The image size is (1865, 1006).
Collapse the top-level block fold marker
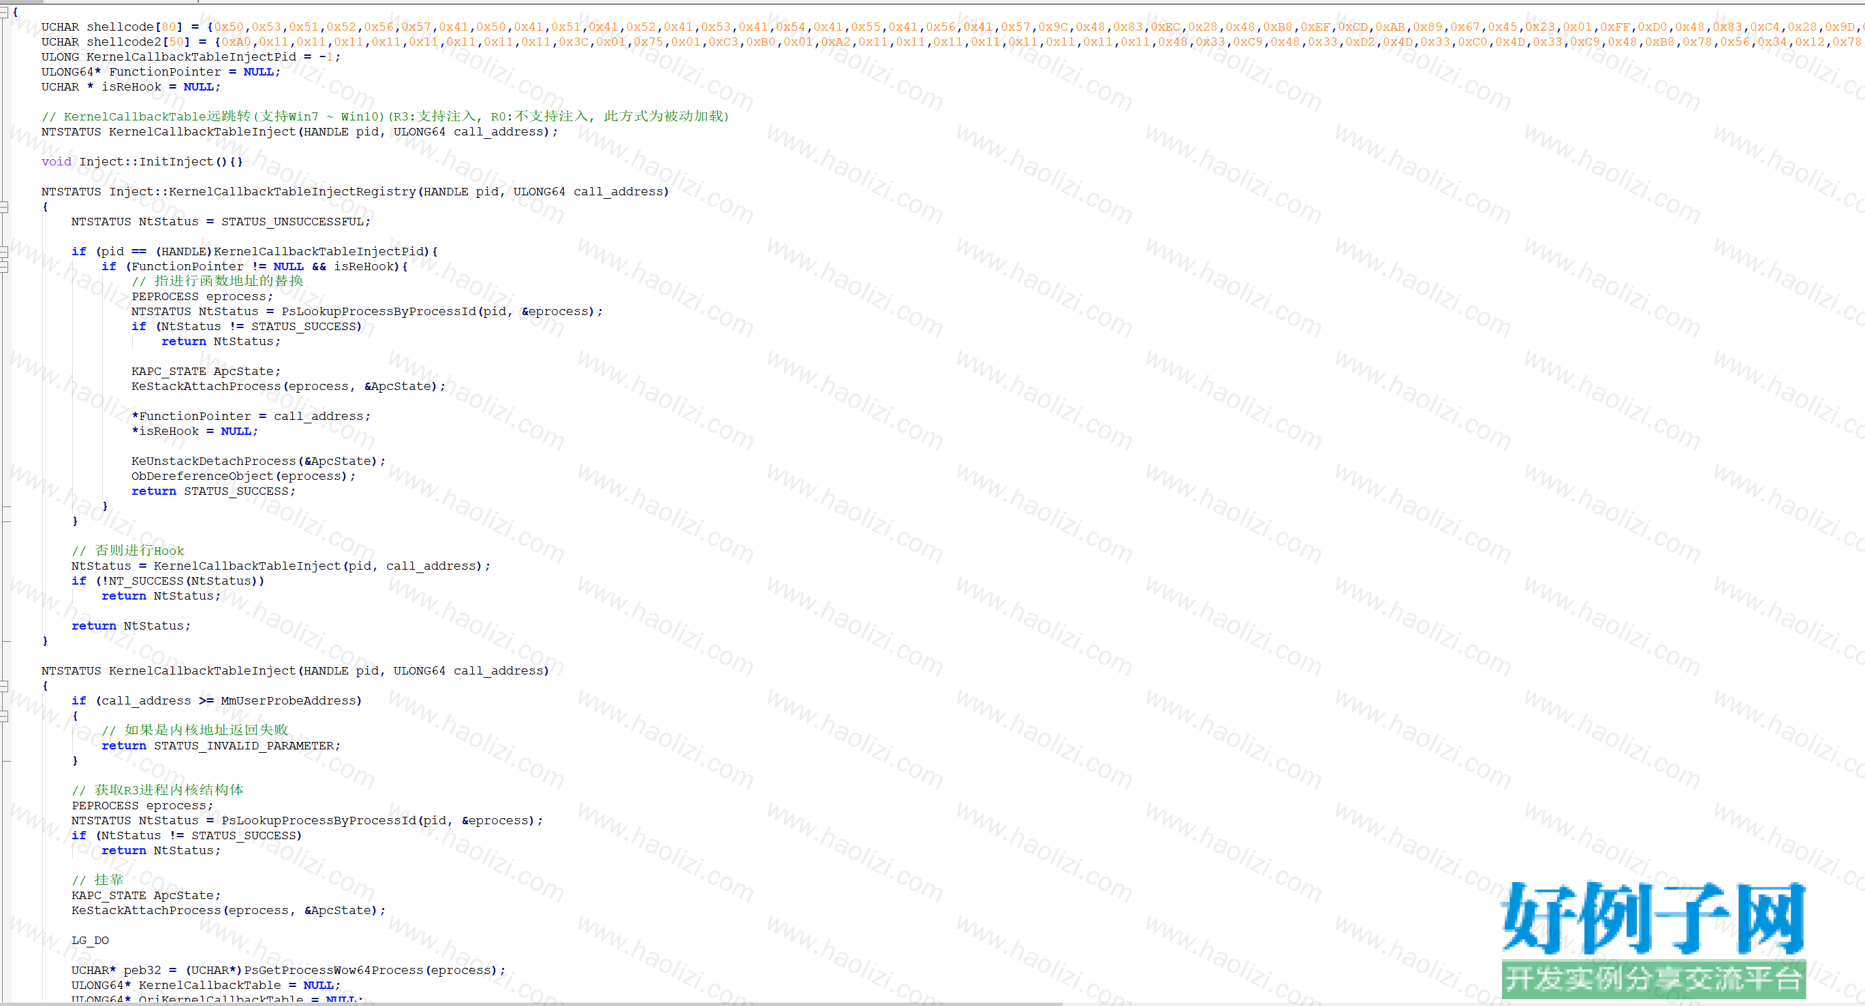[3, 12]
